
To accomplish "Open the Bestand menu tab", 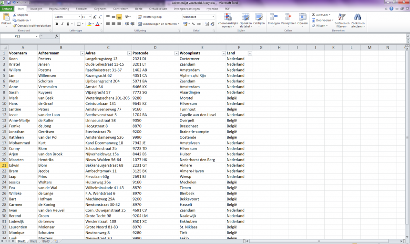I will (7, 9).
